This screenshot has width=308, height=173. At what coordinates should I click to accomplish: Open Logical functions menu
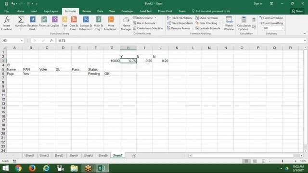[55, 24]
